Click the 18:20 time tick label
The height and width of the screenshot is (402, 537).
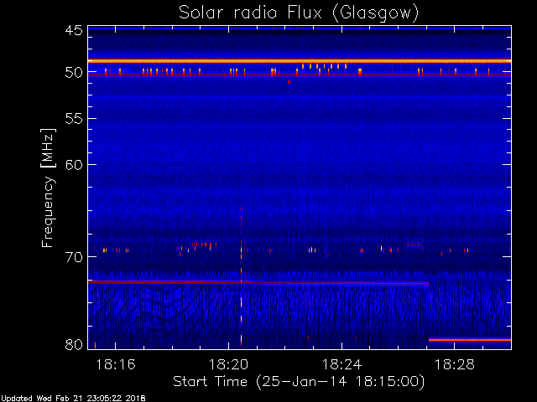point(228,364)
